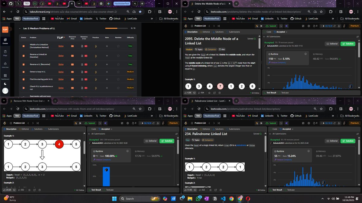Open Code tab in Delete the Middle Node window

pos(268,32)
